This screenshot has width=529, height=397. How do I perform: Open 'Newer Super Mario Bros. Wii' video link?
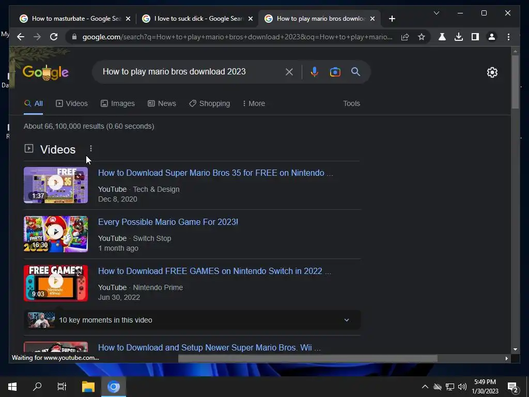point(209,347)
